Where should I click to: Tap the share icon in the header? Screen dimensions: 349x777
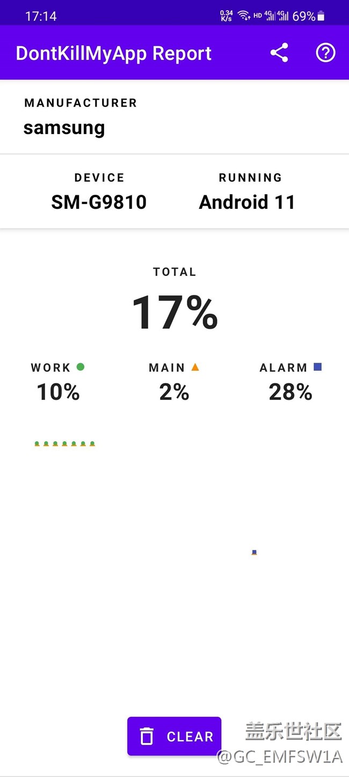279,53
